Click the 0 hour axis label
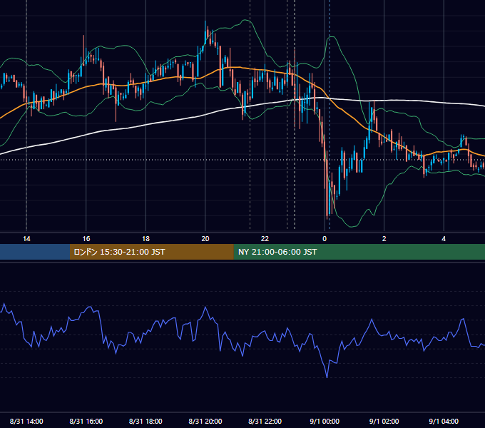Image resolution: width=485 pixels, height=428 pixels. point(325,239)
